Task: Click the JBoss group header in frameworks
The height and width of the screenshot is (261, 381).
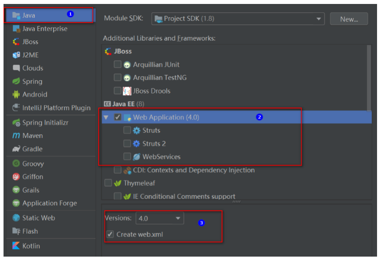Action: tap(118, 51)
